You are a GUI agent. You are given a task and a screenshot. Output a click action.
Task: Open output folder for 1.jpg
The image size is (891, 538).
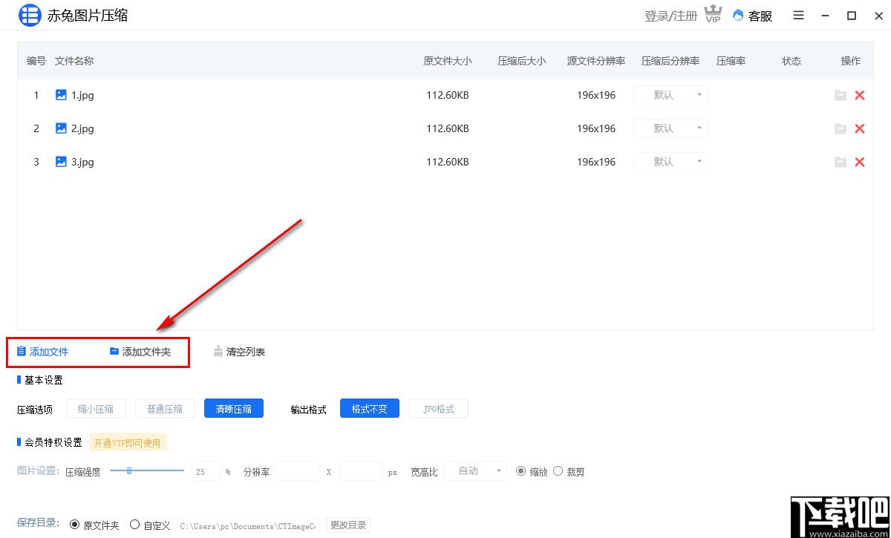coord(841,95)
